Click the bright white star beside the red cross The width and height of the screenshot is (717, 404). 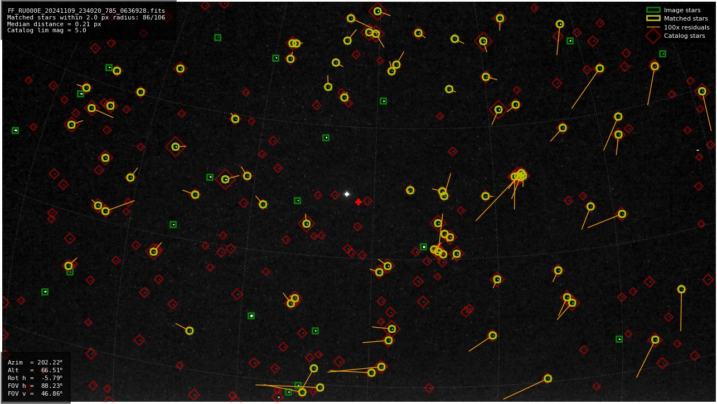347,194
